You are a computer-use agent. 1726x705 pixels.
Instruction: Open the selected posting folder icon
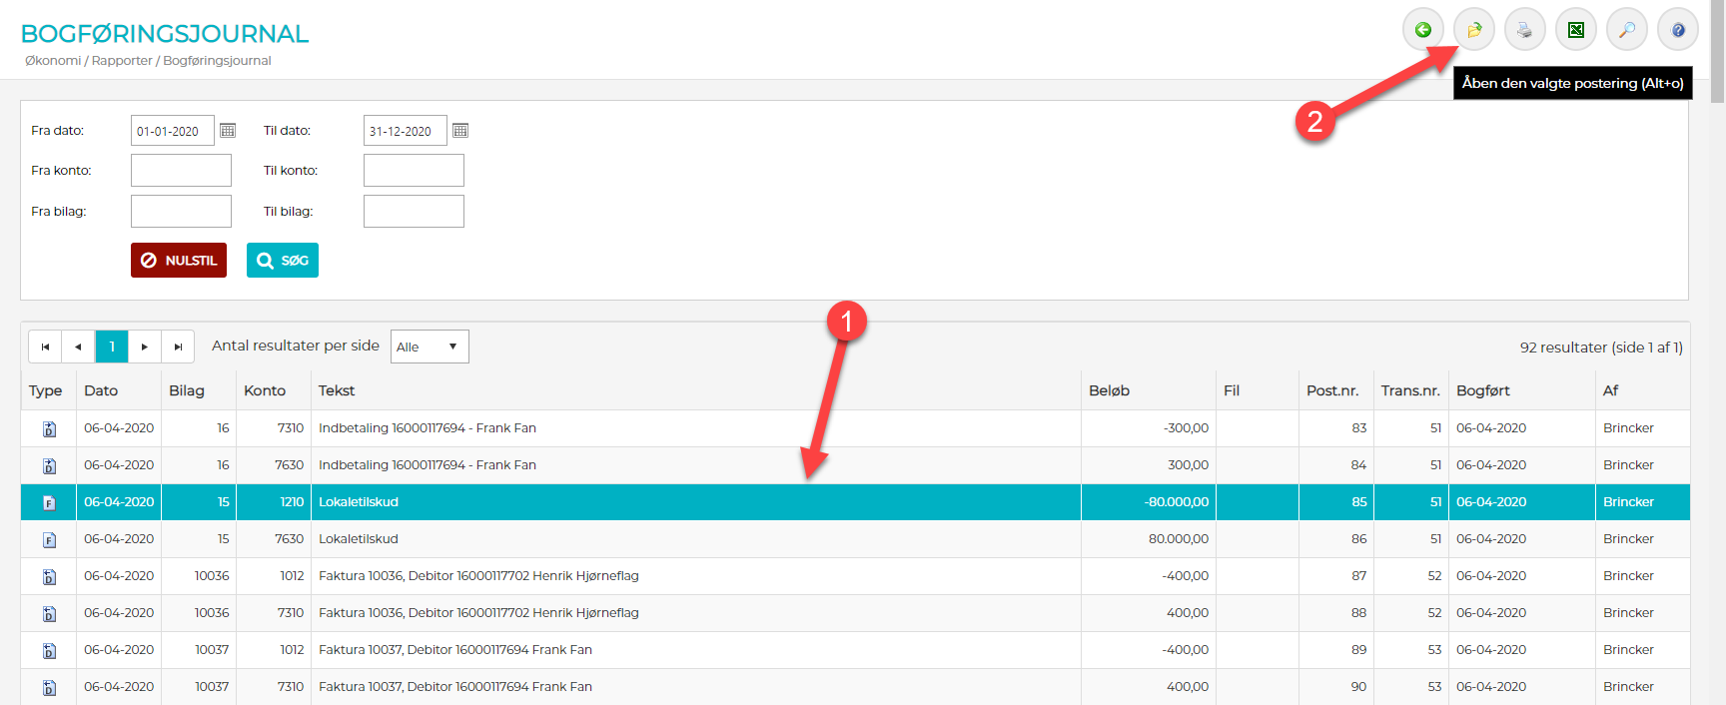1473,30
